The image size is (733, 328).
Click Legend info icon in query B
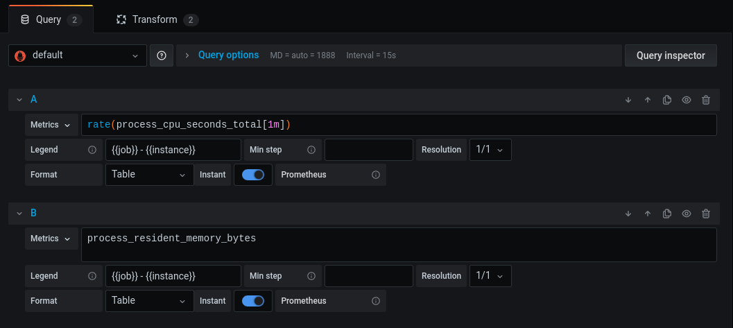(92, 276)
